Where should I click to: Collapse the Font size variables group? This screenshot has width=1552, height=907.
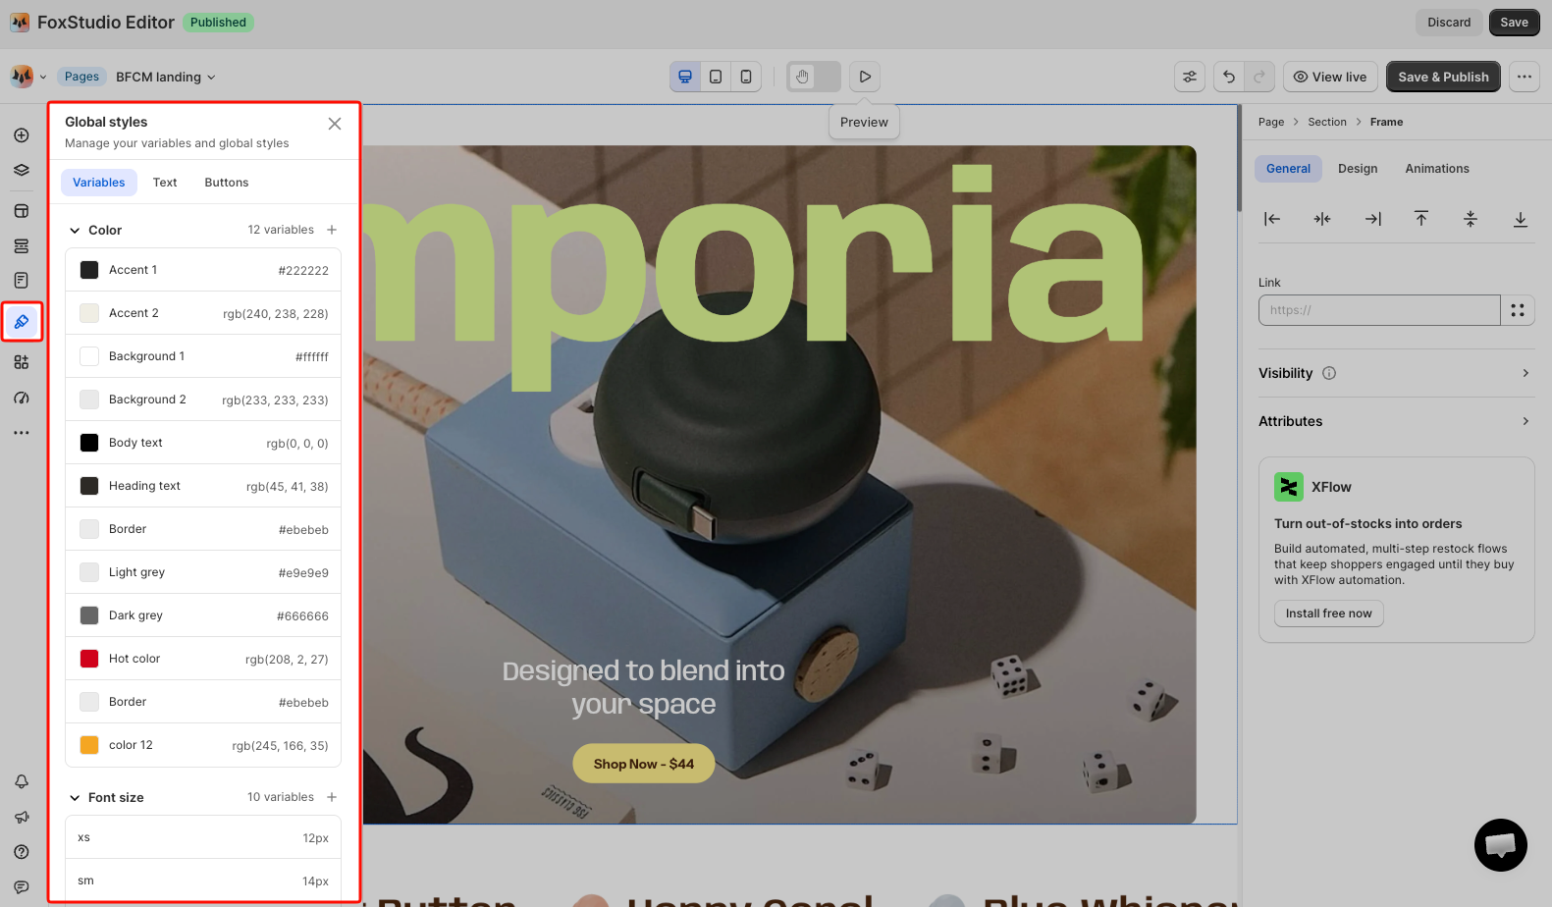pyautogui.click(x=75, y=798)
